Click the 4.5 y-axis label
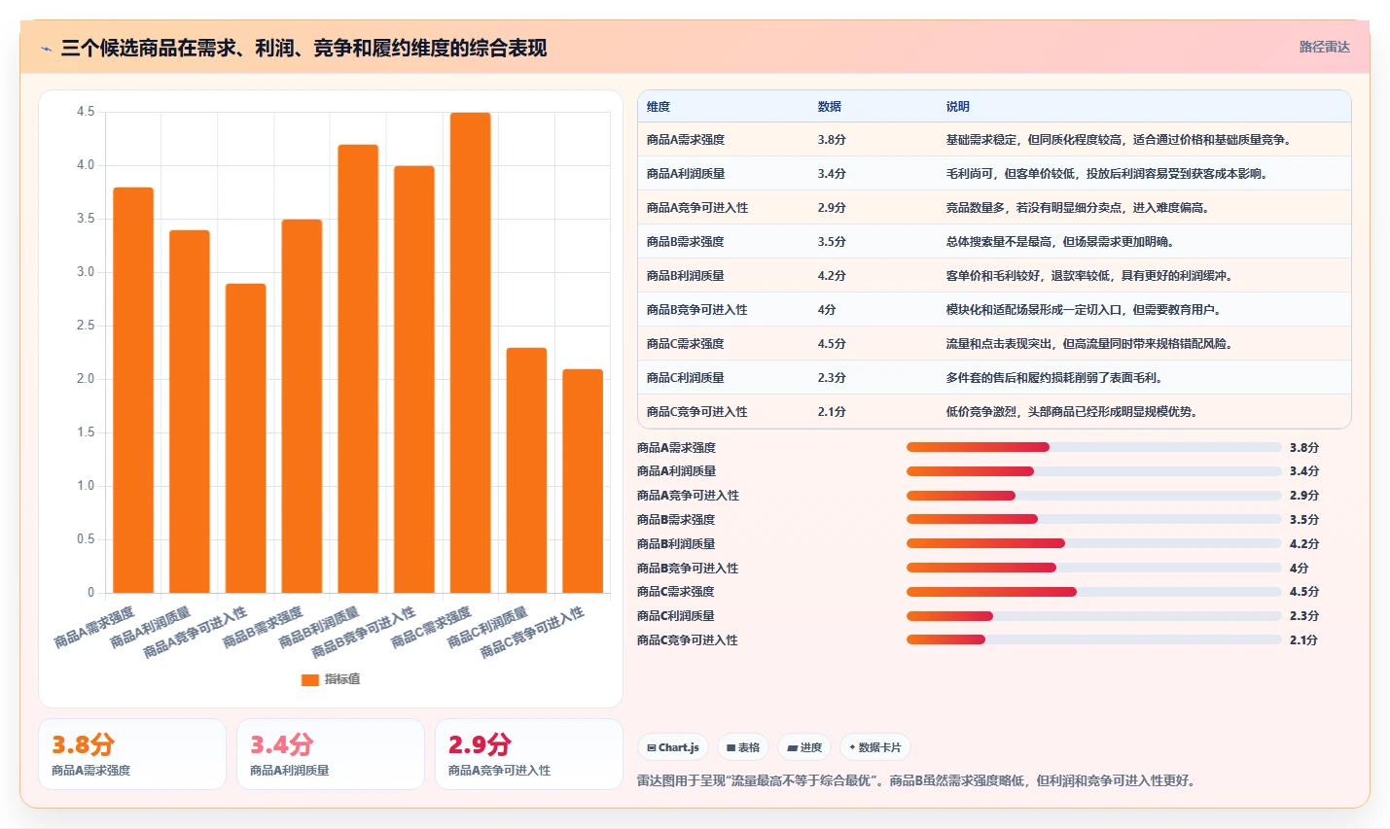The height and width of the screenshot is (829, 1390). pyautogui.click(x=86, y=112)
